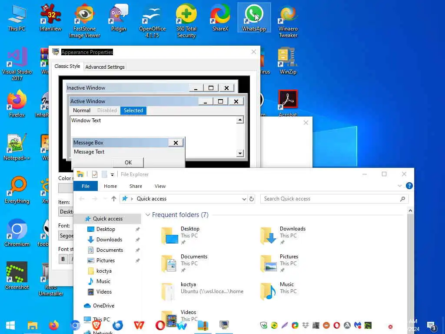
Task: Switch to the Classic Style tab
Action: (67, 66)
